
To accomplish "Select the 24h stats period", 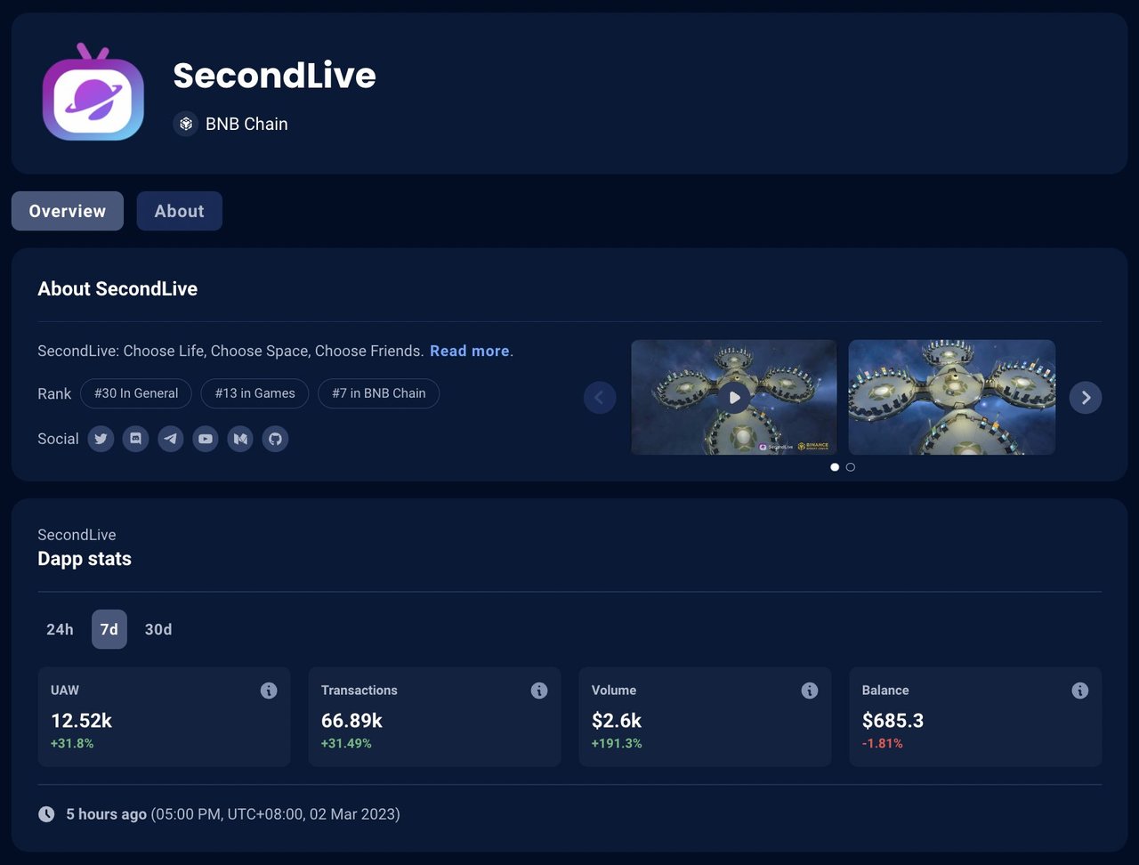I will 60,629.
